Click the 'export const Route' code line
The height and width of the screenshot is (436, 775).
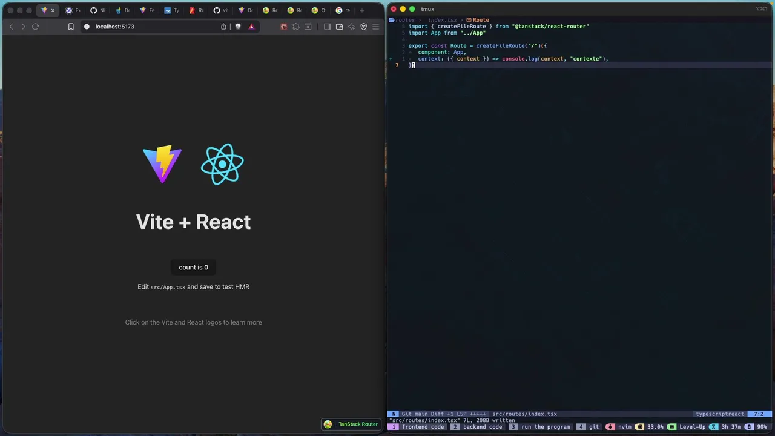[x=477, y=46]
